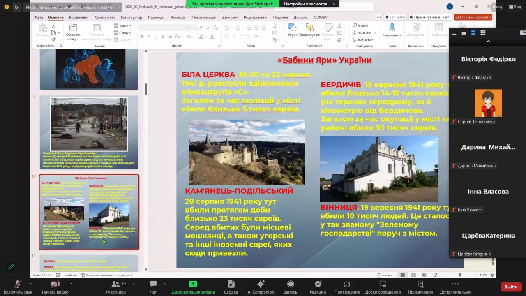Click the Знайти search icon in ribbon
Image resolution: width=526 pixels, height=296 pixels.
coord(354,25)
